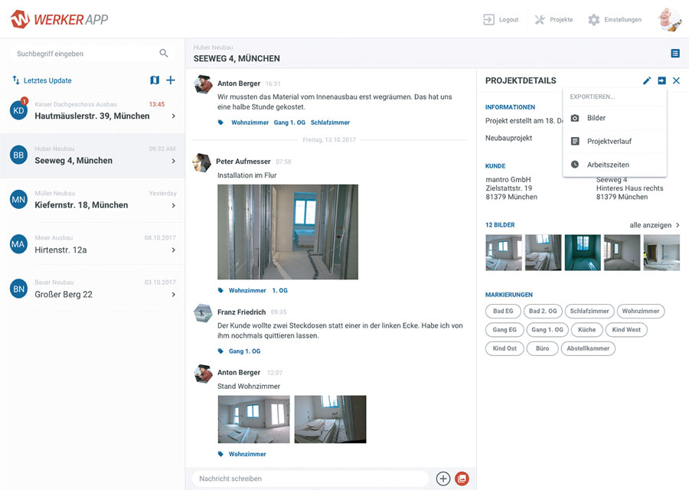Select the Gang EG tag
This screenshot has width=689, height=490.
point(505,329)
